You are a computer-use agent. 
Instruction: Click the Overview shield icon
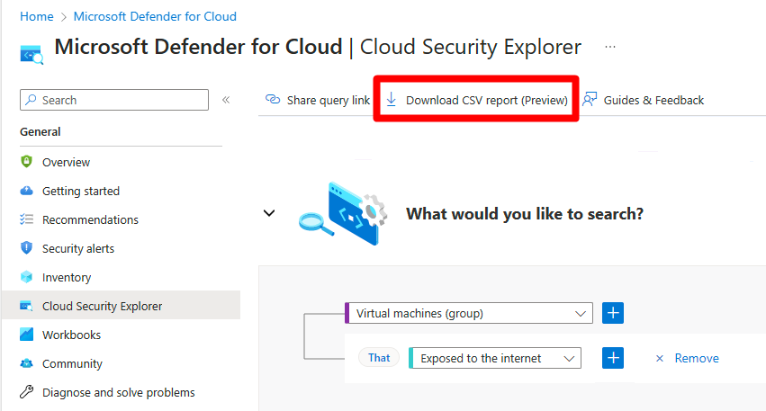pos(26,162)
